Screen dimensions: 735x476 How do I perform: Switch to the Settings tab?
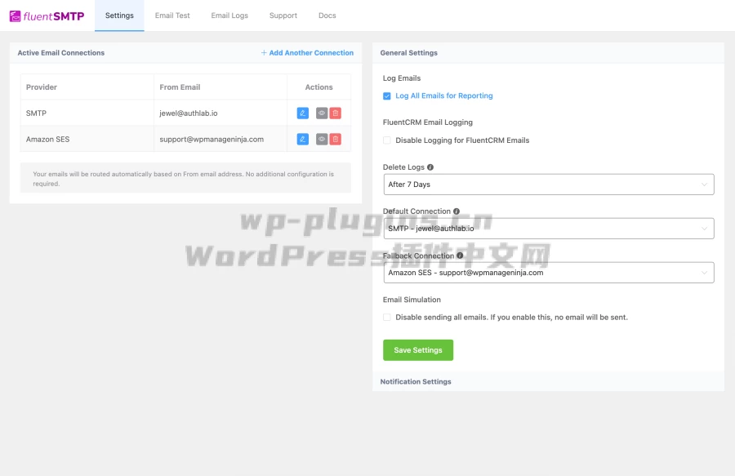coord(119,16)
